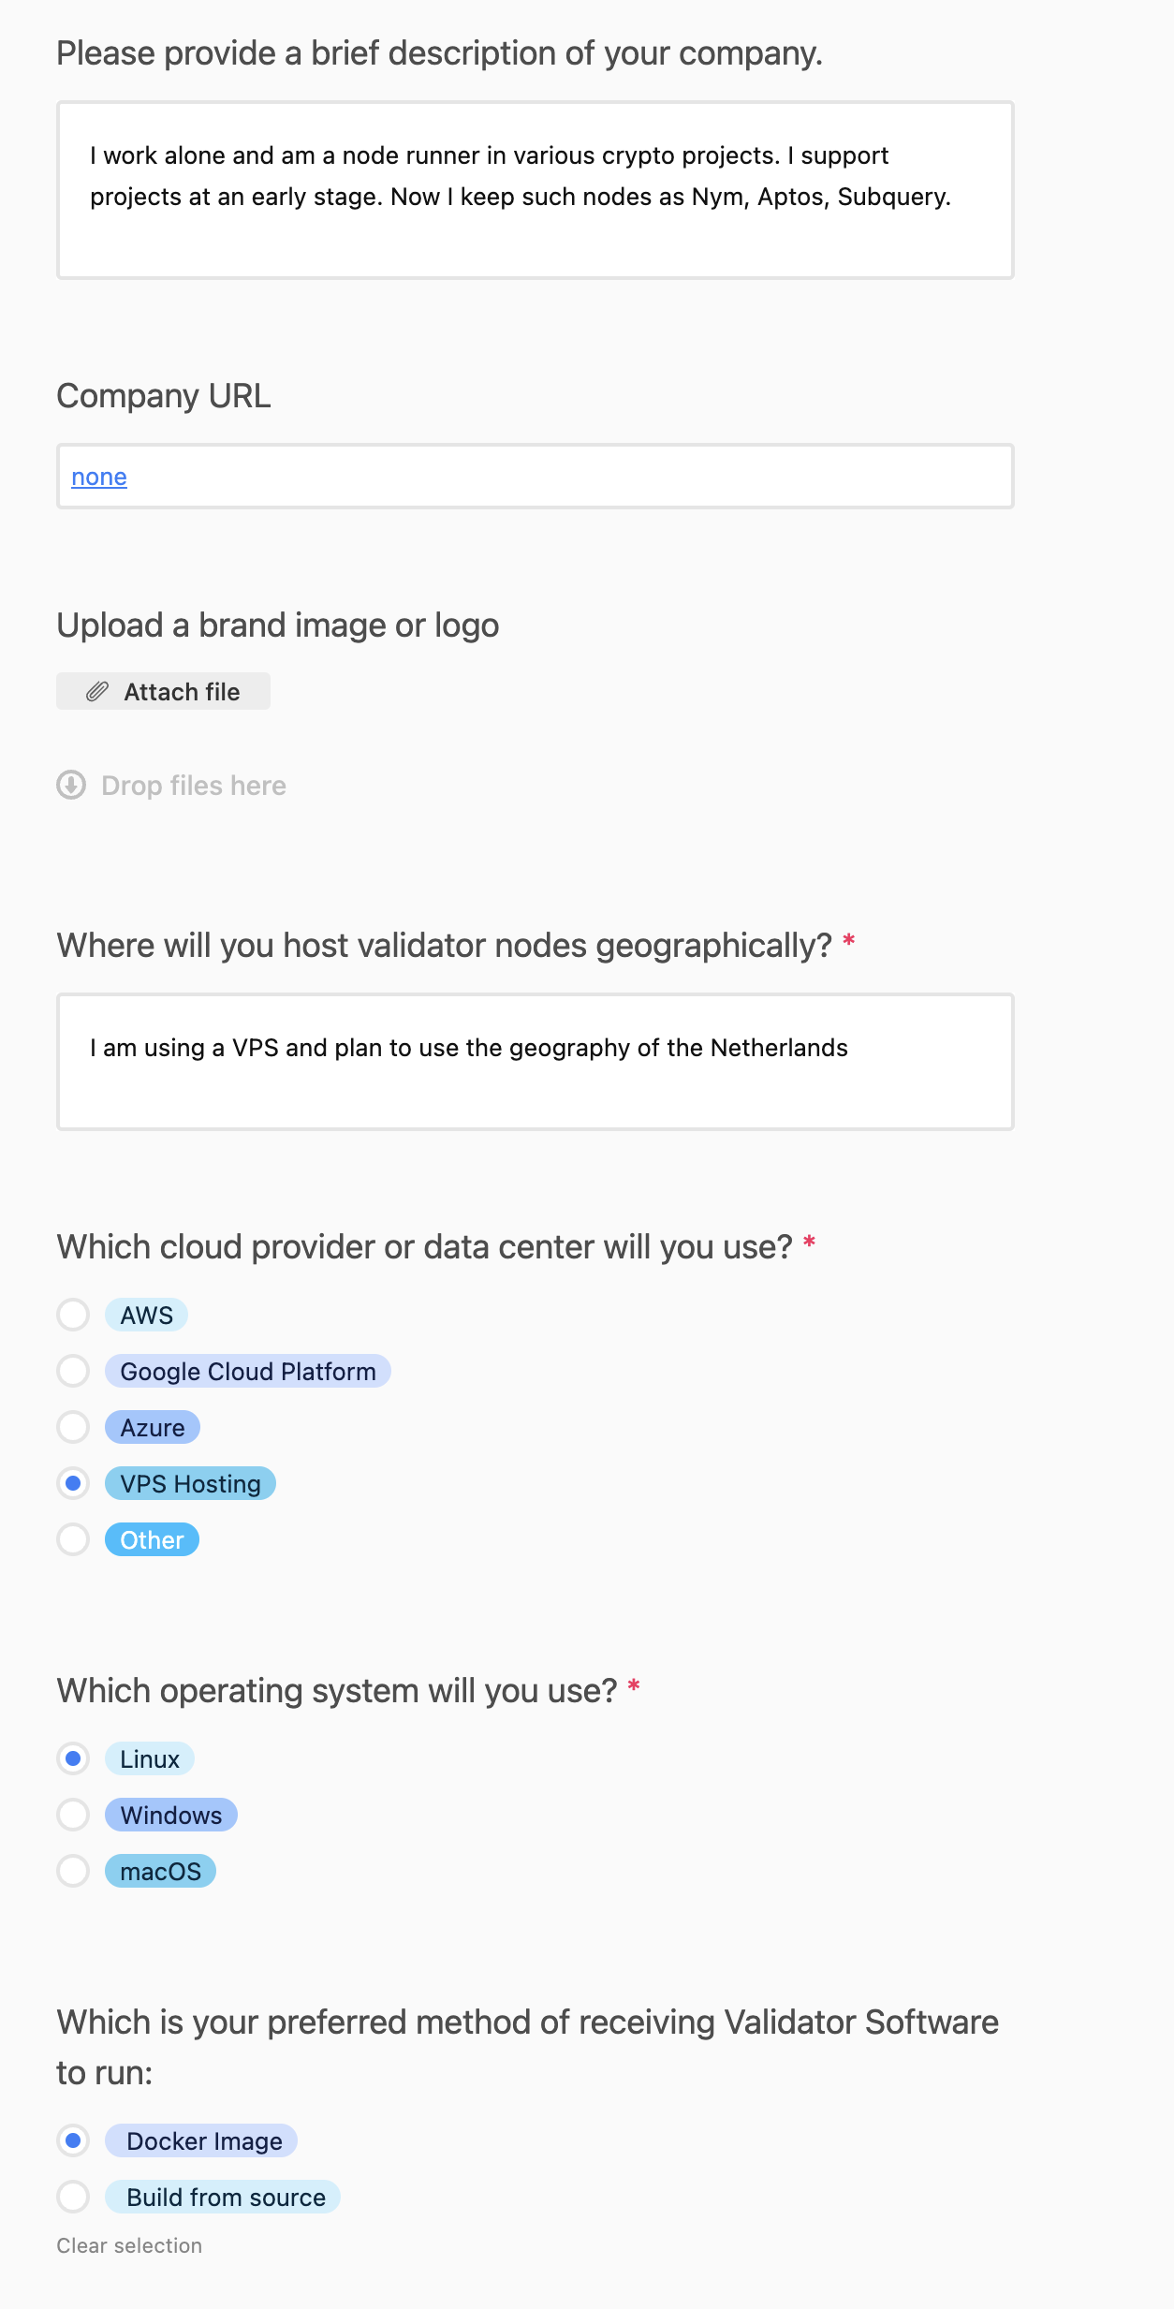This screenshot has width=1174, height=2309.
Task: Choose Windows as operating system
Action: tap(73, 1815)
